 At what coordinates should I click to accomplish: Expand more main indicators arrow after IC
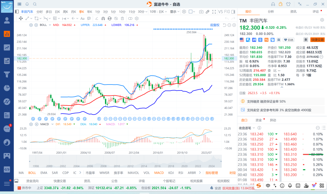pyautogui.click(x=80, y=173)
